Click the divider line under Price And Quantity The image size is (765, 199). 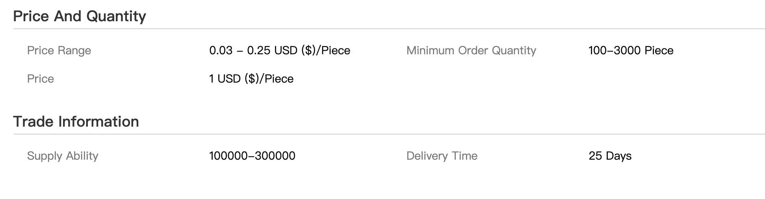tap(389, 29)
